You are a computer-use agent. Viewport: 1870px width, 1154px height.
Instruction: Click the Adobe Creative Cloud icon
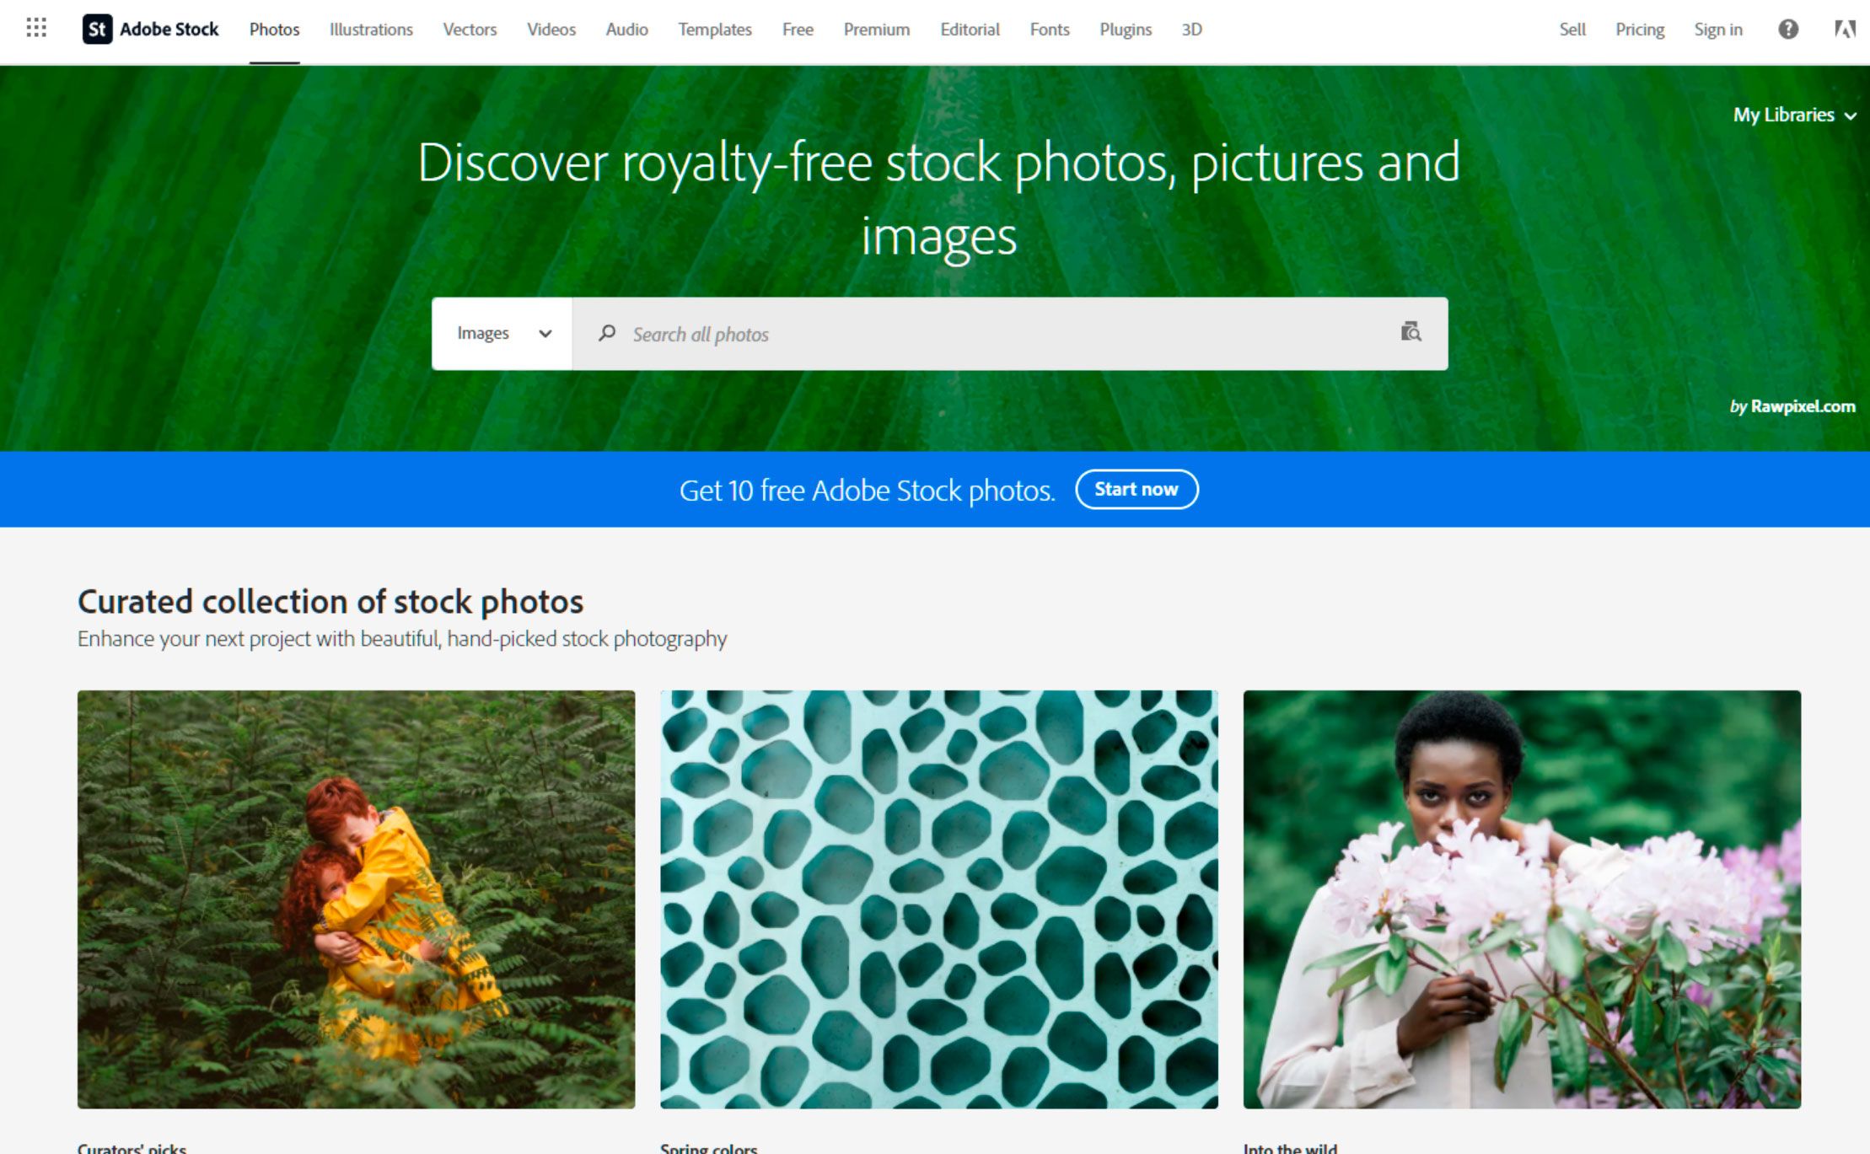pyautogui.click(x=1840, y=30)
